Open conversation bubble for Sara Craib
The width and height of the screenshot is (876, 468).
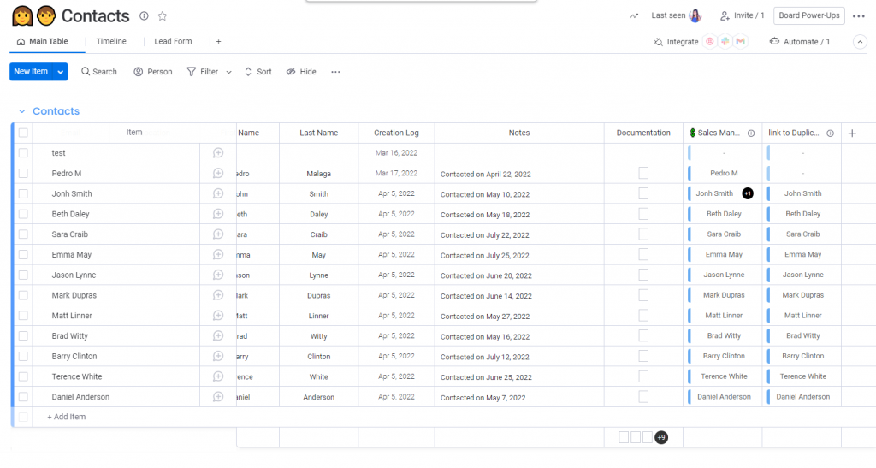pos(218,234)
